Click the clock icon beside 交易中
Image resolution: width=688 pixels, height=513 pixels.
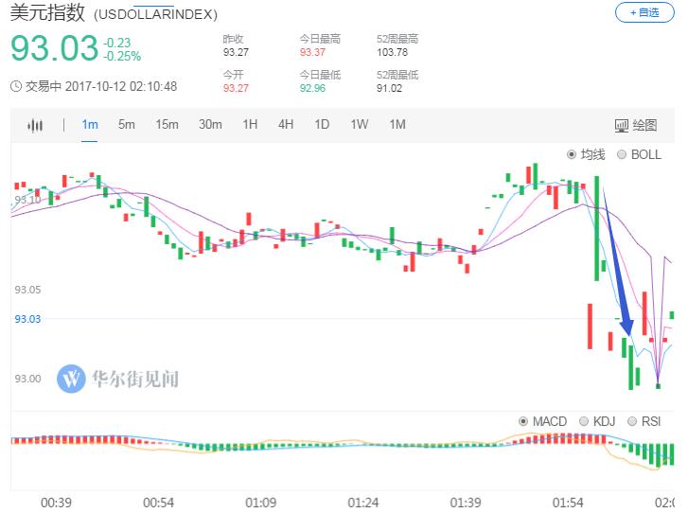pos(16,86)
